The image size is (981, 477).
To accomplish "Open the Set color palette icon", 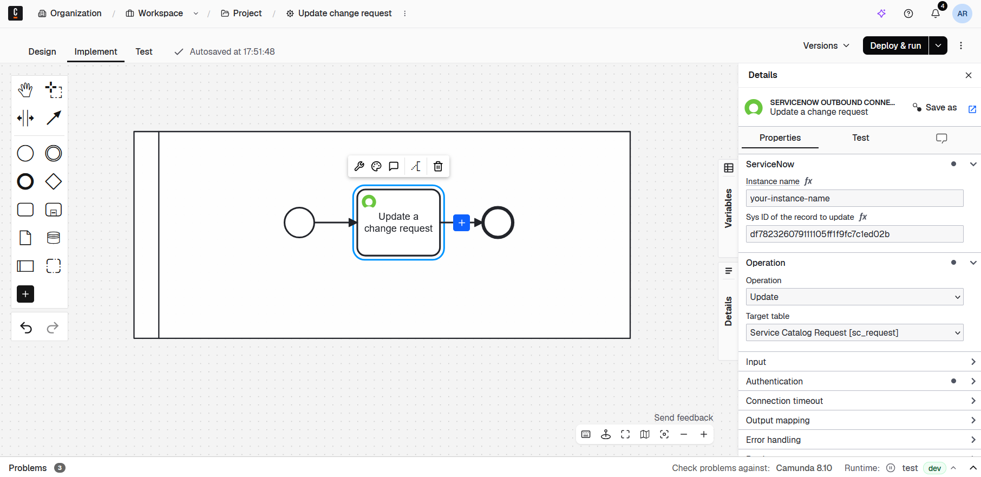I will click(x=376, y=166).
